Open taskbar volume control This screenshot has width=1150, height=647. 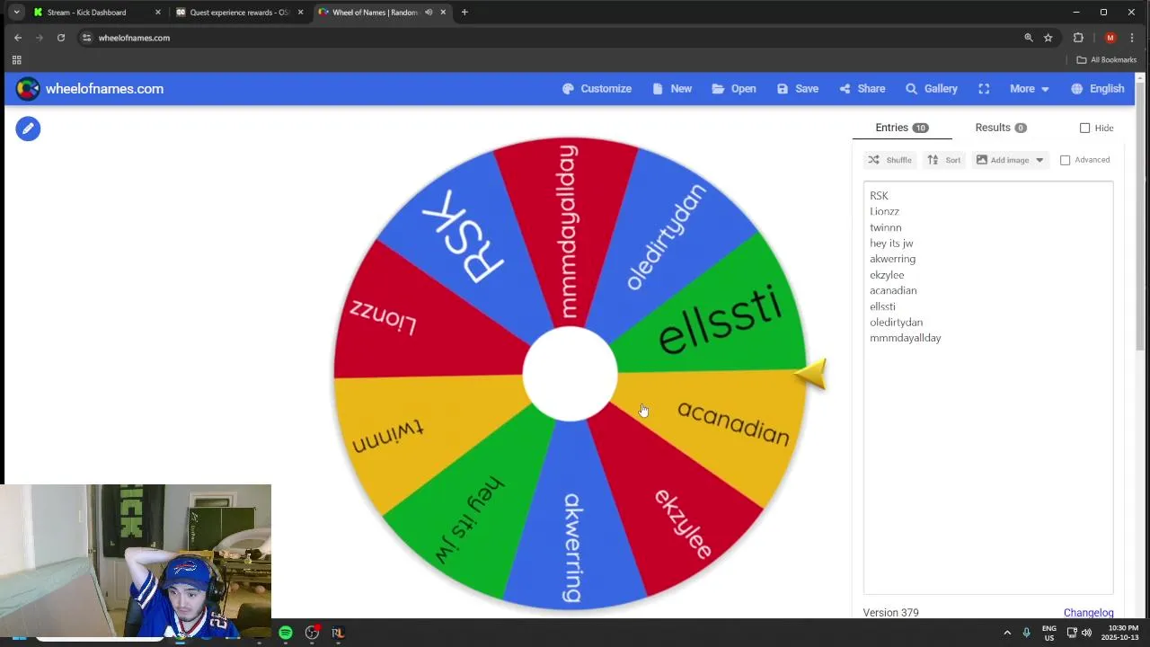point(1086,633)
